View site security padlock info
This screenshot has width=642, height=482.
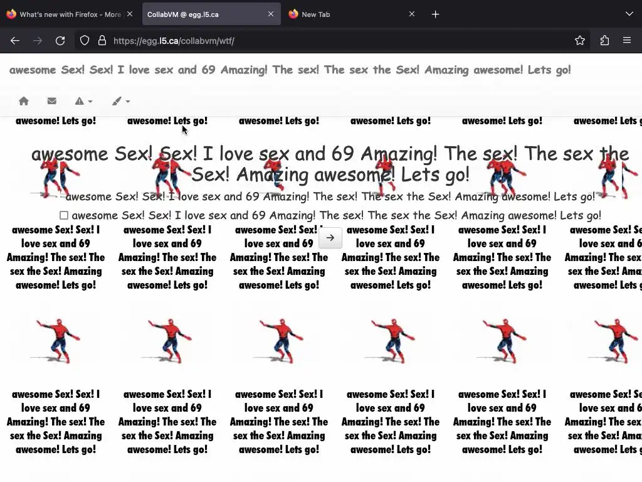(x=102, y=41)
